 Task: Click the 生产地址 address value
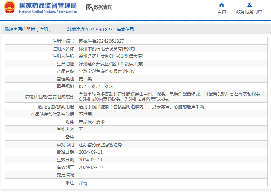(111, 64)
